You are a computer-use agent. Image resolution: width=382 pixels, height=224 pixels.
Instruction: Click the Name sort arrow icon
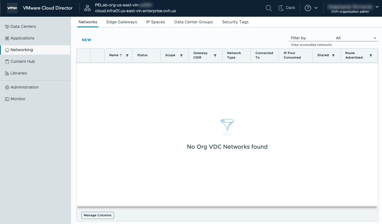[121, 55]
